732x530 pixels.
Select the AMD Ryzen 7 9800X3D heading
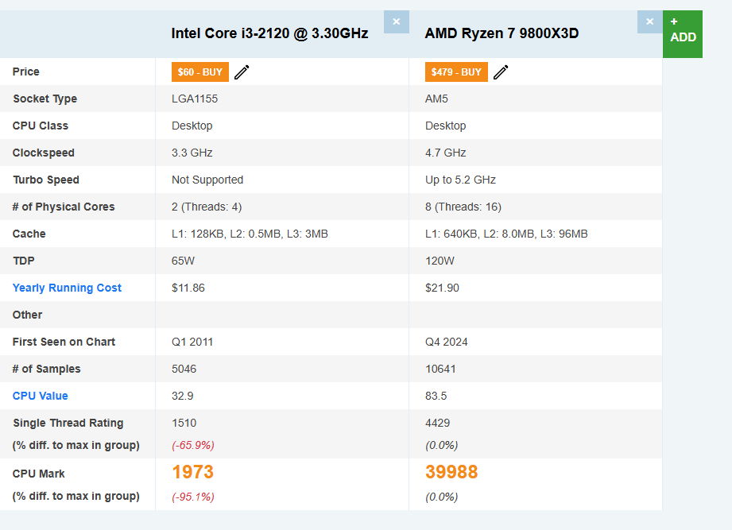pos(502,33)
